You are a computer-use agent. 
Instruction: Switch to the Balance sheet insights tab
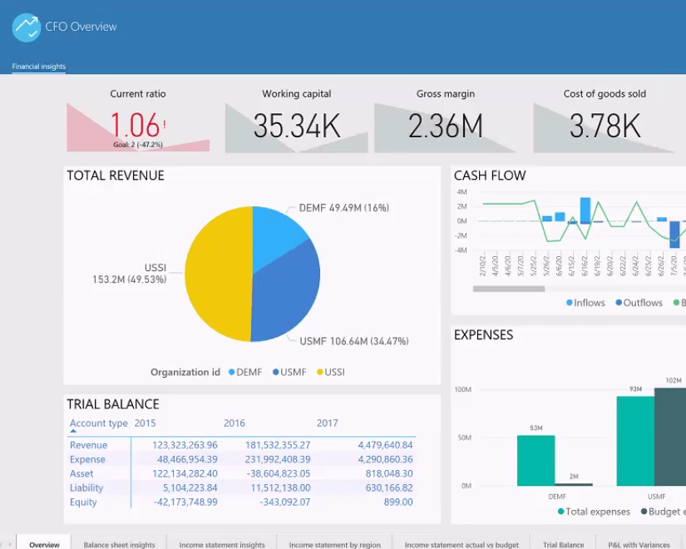click(119, 543)
